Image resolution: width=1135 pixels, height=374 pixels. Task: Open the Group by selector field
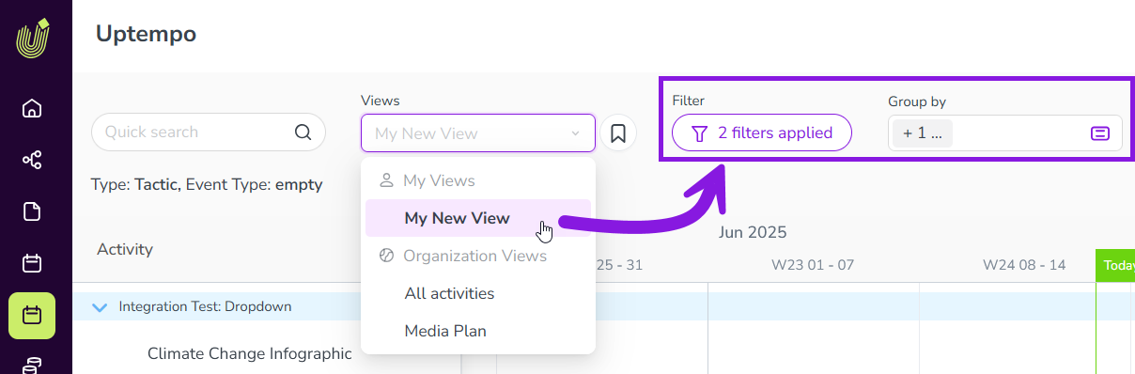pos(1005,133)
